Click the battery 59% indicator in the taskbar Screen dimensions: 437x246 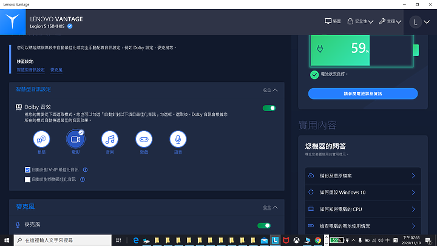(337, 240)
